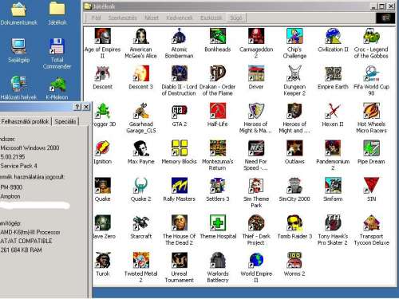Image resolution: width=399 pixels, height=299 pixels.
Task: Click the Windows logo throbber in toolbar
Action: point(385,18)
